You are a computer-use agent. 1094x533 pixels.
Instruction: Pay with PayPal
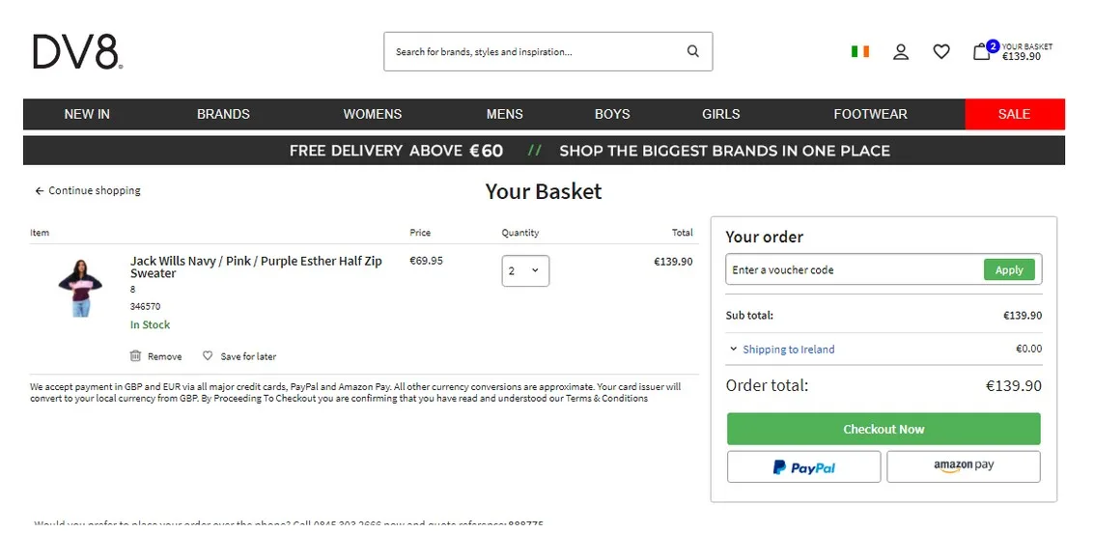click(x=803, y=467)
